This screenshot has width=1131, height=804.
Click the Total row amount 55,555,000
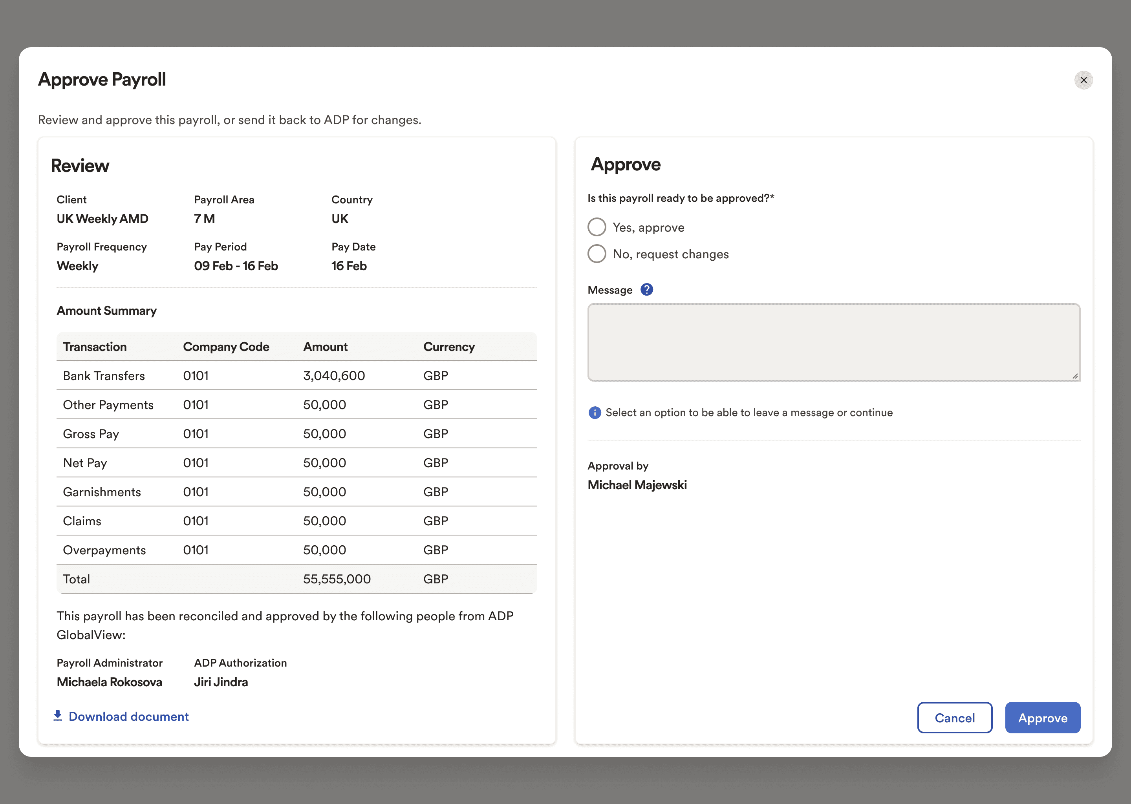tap(337, 579)
